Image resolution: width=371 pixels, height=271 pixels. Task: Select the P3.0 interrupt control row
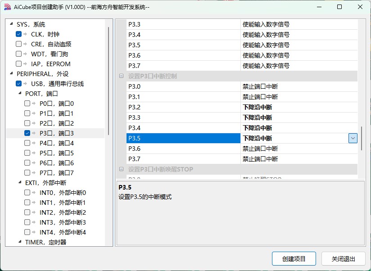(242, 86)
